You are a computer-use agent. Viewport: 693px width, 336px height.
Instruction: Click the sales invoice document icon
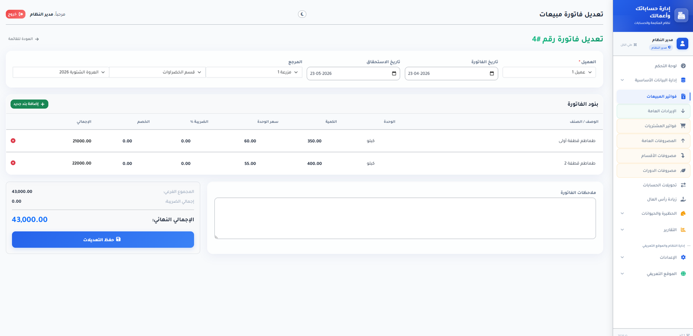[683, 96]
